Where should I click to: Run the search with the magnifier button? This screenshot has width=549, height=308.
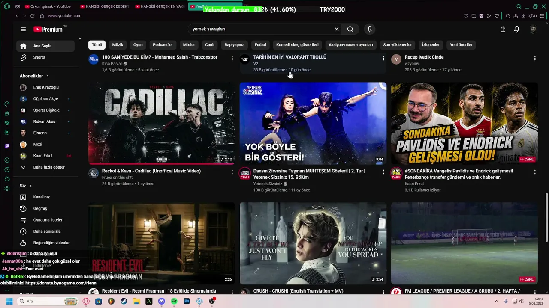point(350,29)
